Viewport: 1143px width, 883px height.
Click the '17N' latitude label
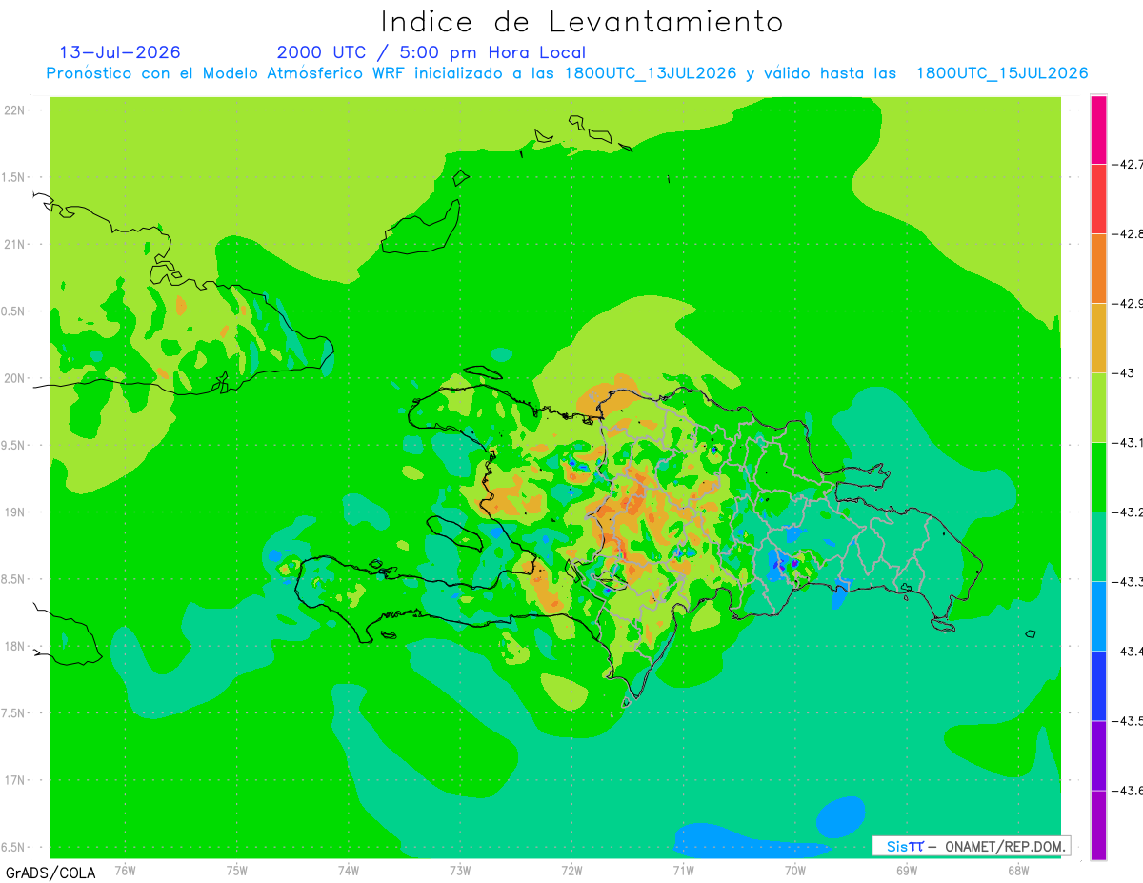(15, 780)
